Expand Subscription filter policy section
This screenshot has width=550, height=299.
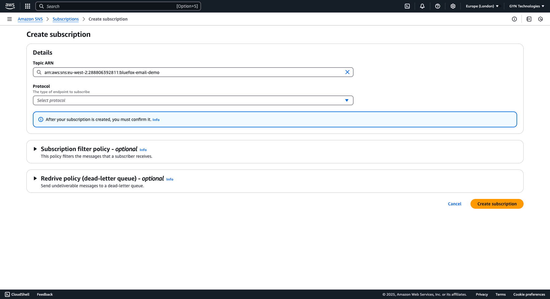coord(35,149)
